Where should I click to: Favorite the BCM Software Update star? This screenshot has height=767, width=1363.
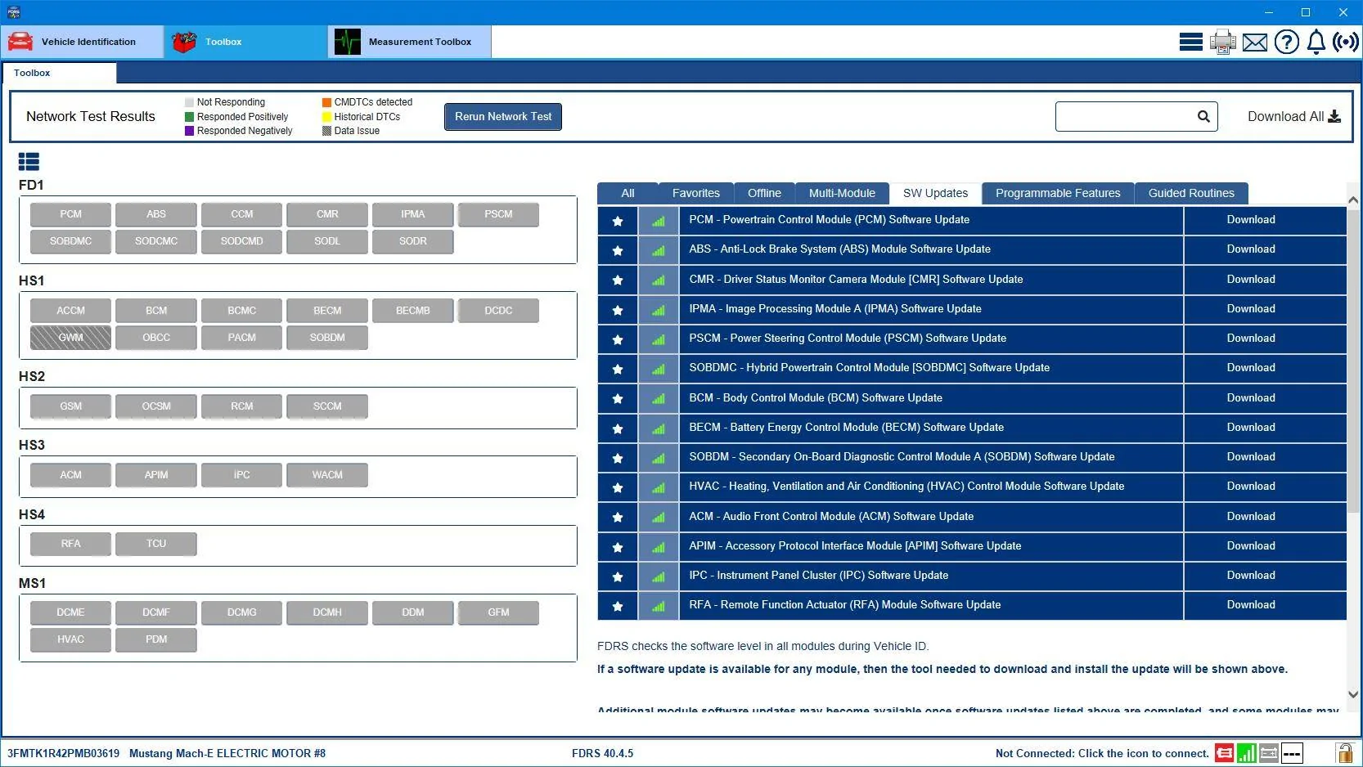coord(618,398)
